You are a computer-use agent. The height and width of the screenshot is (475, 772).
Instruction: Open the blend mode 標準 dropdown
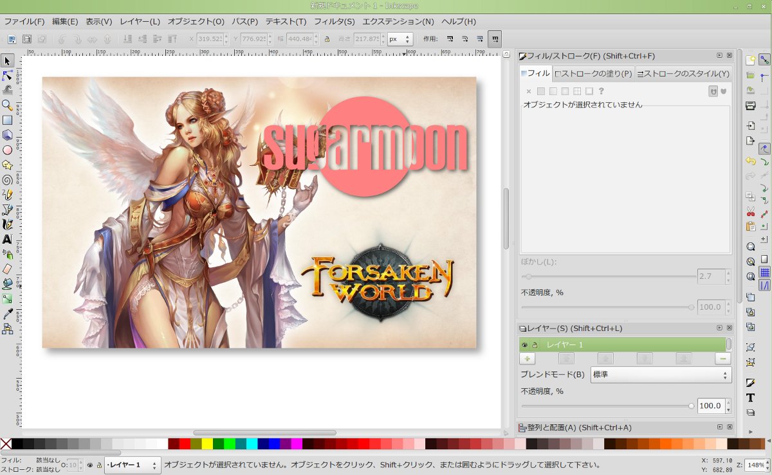point(661,375)
